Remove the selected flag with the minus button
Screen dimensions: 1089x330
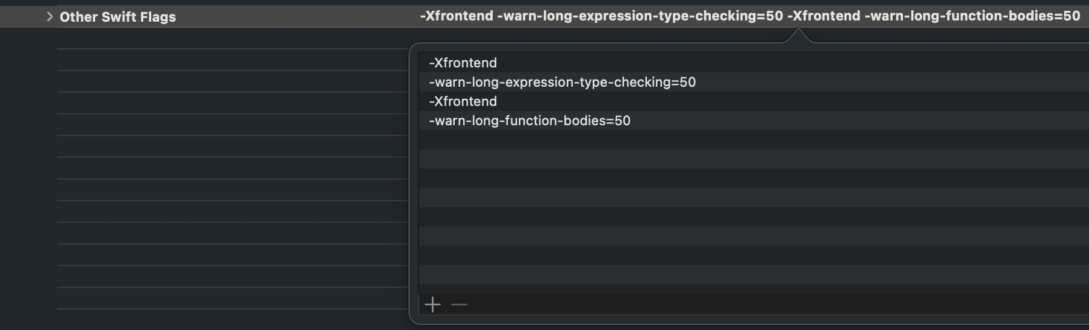coord(459,305)
